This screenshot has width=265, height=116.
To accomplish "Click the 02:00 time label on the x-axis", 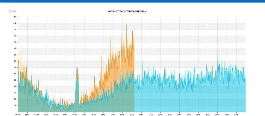I will click(37, 115).
